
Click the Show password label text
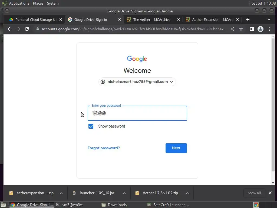(112, 126)
